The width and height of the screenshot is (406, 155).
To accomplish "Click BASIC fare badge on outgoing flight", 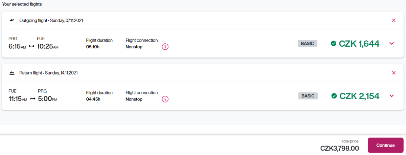I will pos(308,43).
